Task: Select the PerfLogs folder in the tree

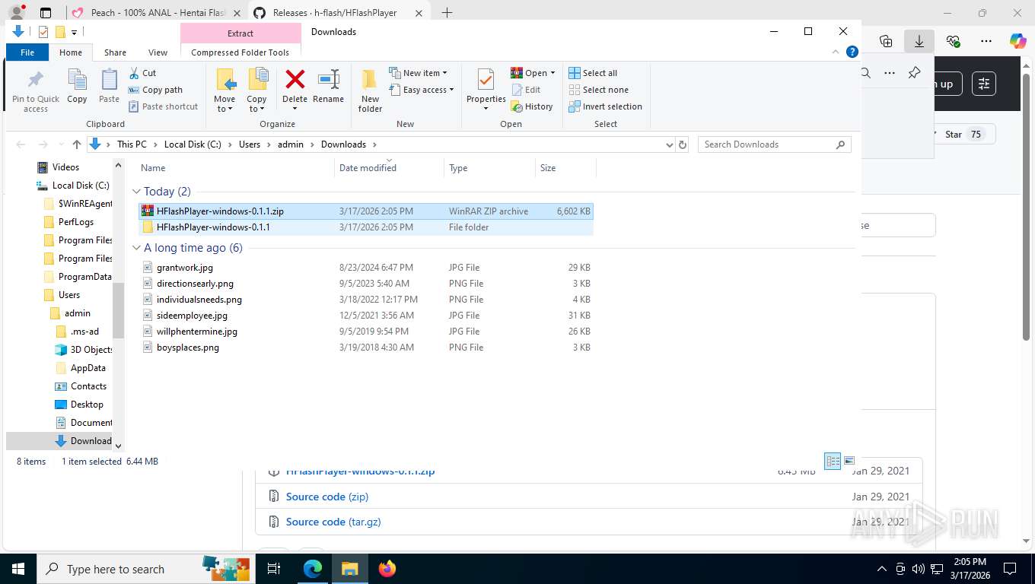Action: tap(76, 222)
